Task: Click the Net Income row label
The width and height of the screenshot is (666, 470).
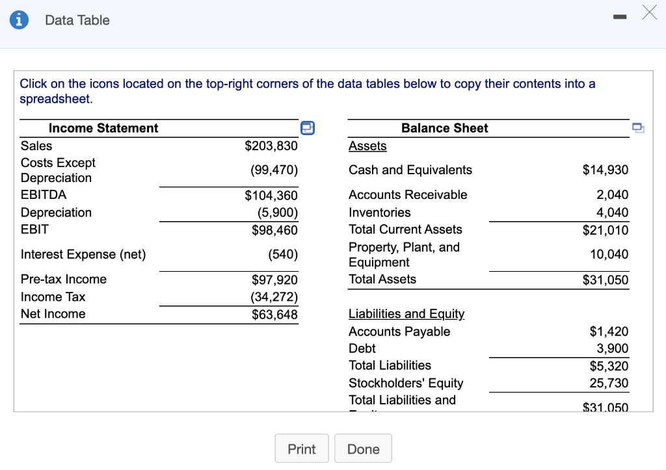Action: (53, 314)
